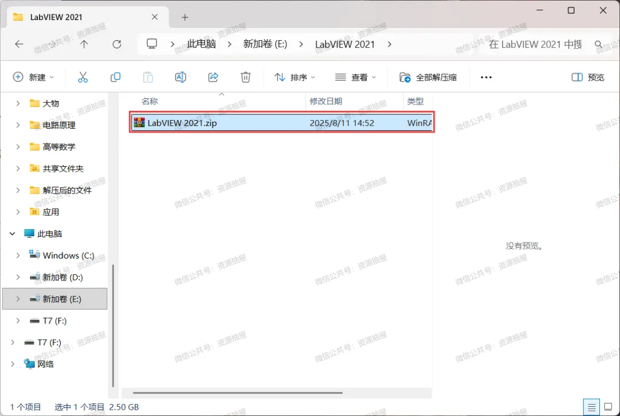Image resolution: width=620 pixels, height=416 pixels.
Task: Expand the 网络 tree node
Action: point(12,364)
